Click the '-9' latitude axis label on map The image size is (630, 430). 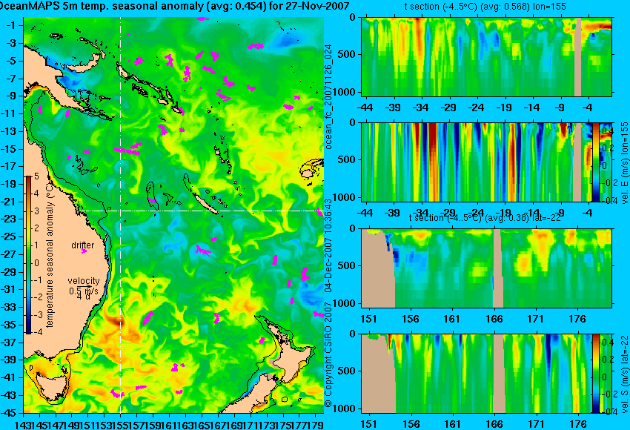10,96
